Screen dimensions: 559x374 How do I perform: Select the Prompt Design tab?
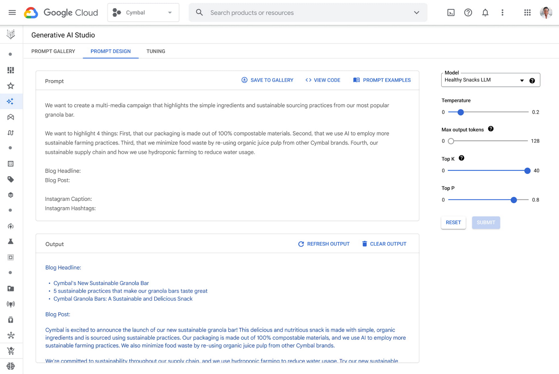(x=111, y=51)
